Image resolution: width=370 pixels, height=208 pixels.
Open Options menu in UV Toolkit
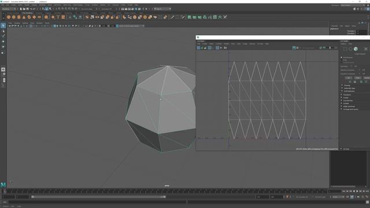(x=343, y=44)
